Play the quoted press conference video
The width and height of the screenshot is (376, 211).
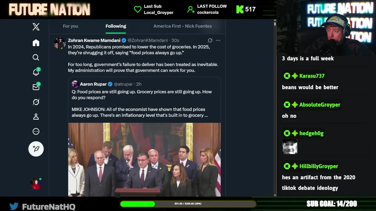pos(144,159)
